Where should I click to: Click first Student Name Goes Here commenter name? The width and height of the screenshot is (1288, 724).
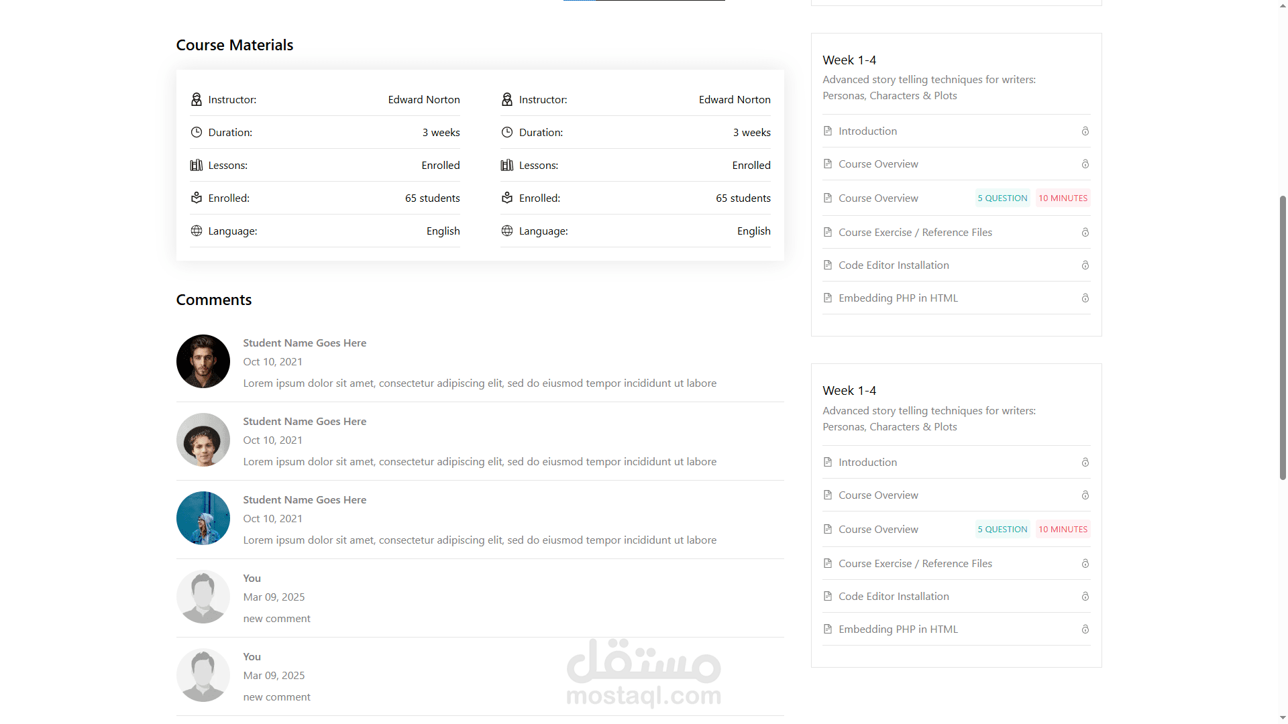point(305,343)
